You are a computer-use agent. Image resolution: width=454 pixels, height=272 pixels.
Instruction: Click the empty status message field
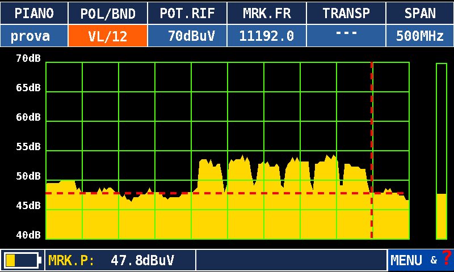[x=292, y=260]
